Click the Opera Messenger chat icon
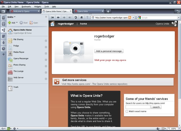The image size is (181, 131). pos(10,60)
